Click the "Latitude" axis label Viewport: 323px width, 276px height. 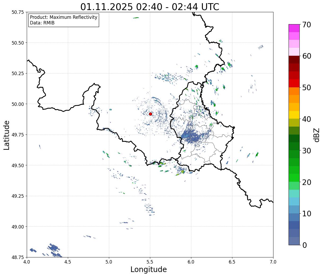tap(7, 135)
